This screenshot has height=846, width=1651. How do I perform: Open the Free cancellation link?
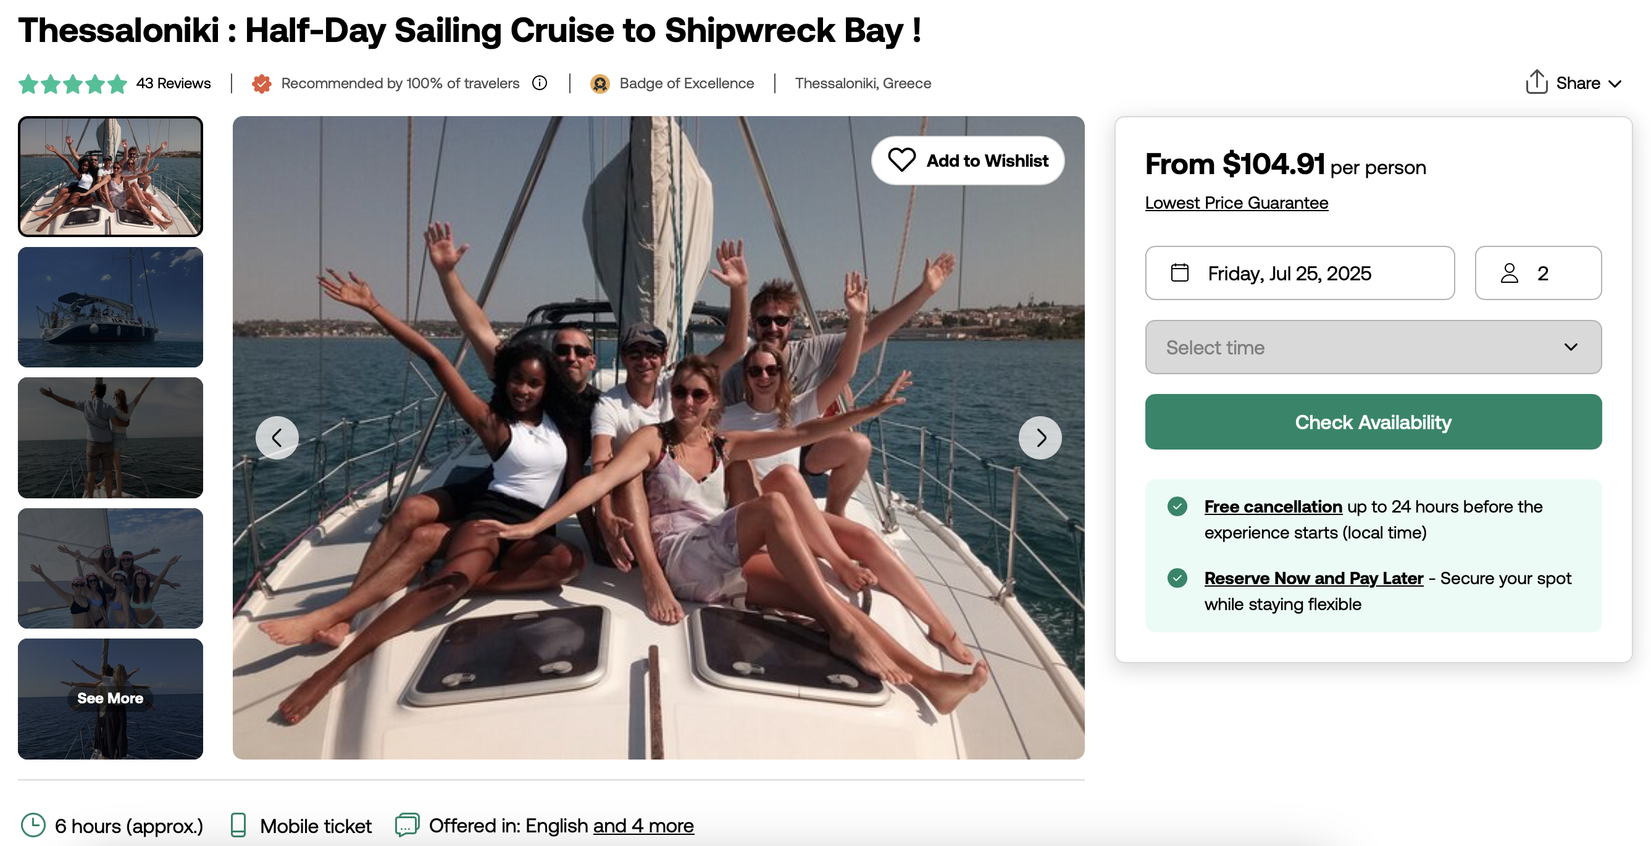[x=1273, y=506]
